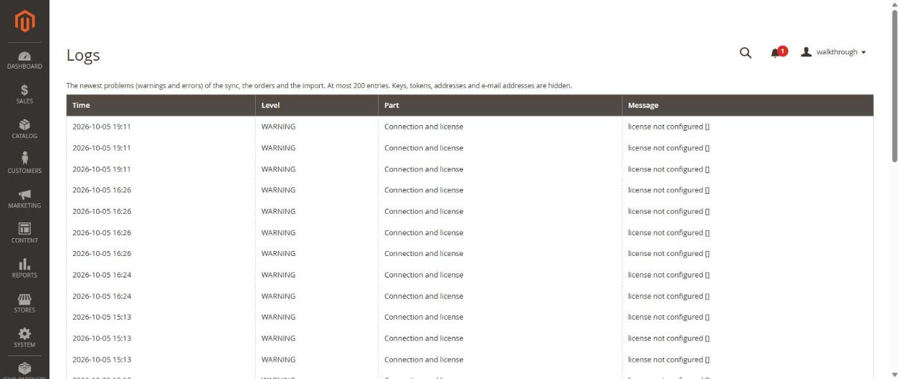Click the Time column header

(x=161, y=105)
